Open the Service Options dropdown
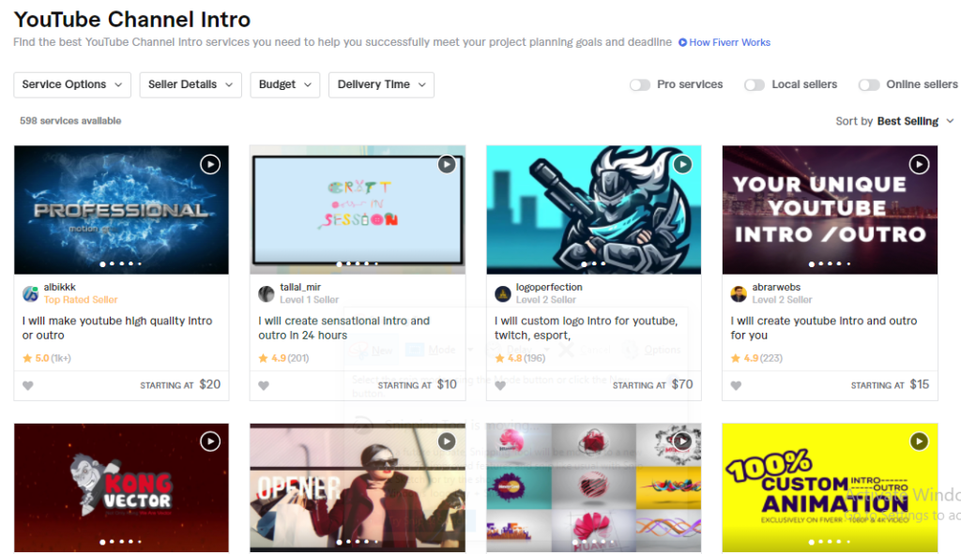Screen dimensions: 961x554 [72, 84]
